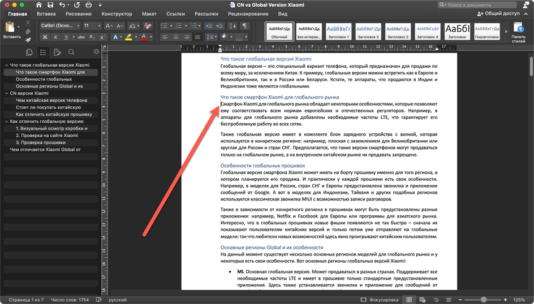
Task: Toggle italic К formatting
Action: pos(55,37)
